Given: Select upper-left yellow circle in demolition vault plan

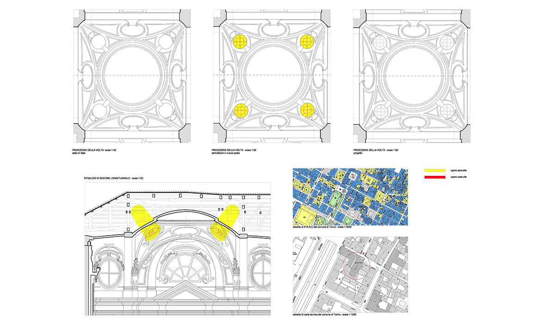Looking at the screenshot, I should click(240, 42).
